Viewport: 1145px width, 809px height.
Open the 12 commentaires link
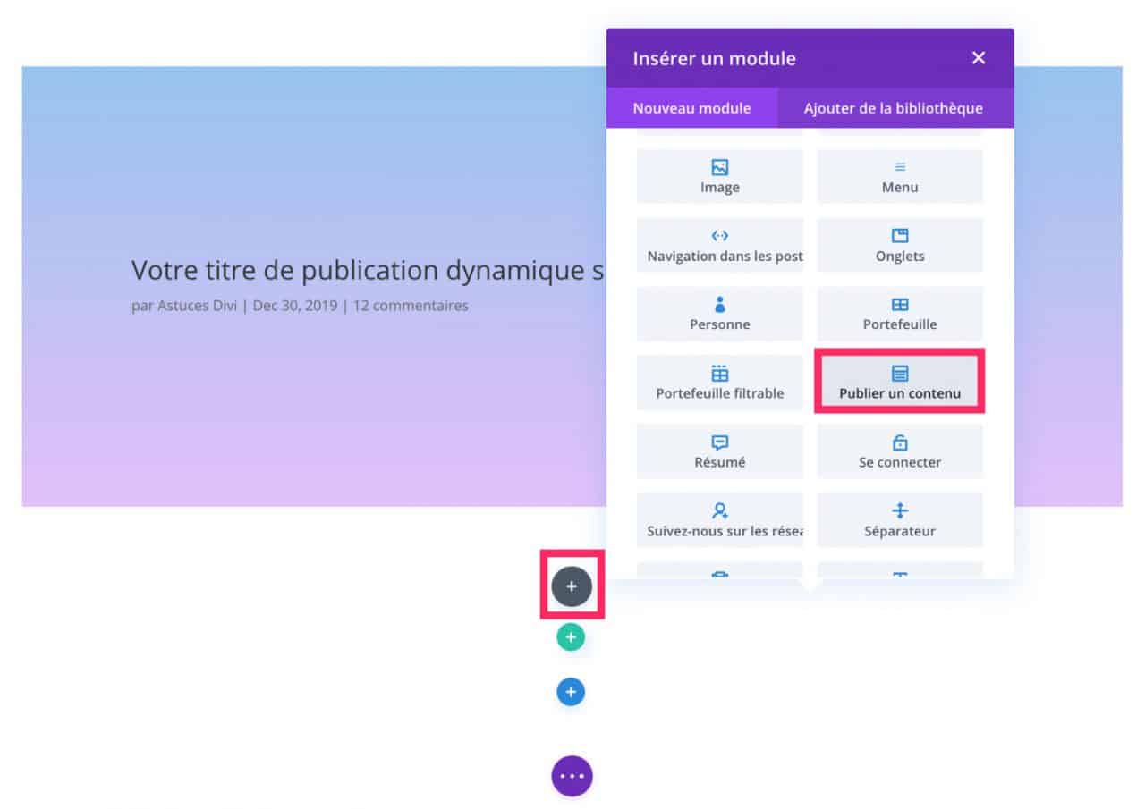[411, 306]
